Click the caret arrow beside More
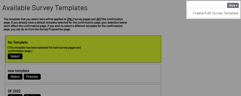The width and height of the screenshot is (241, 96). 236,6
